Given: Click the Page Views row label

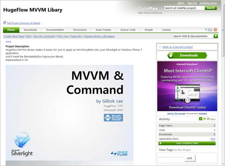Looking at the screenshot, I should 166,126.
